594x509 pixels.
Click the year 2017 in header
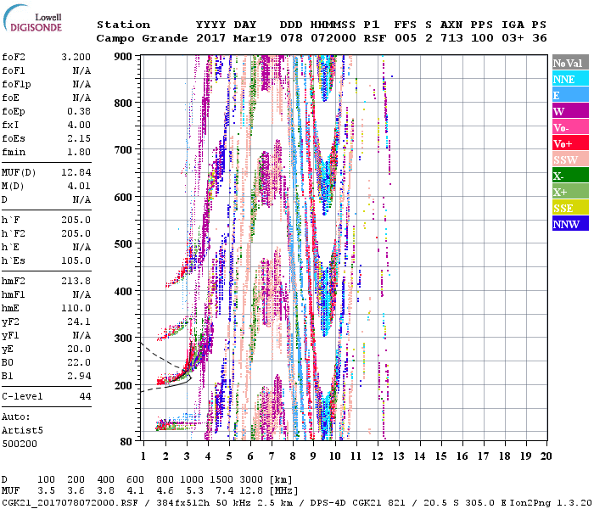click(x=210, y=38)
